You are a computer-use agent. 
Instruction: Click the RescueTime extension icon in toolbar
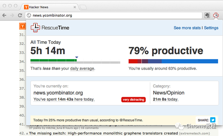pos(216,15)
